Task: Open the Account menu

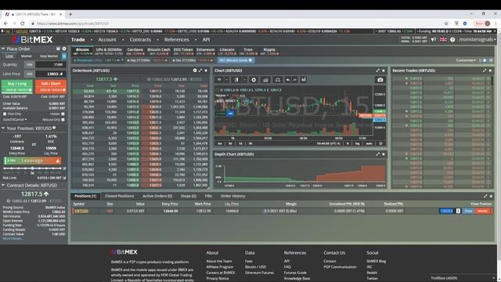Action: (107, 40)
